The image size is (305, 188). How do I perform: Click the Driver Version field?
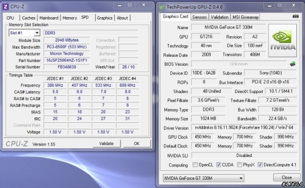[x=244, y=127]
